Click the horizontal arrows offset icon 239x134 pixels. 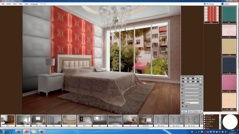click(x=183, y=96)
